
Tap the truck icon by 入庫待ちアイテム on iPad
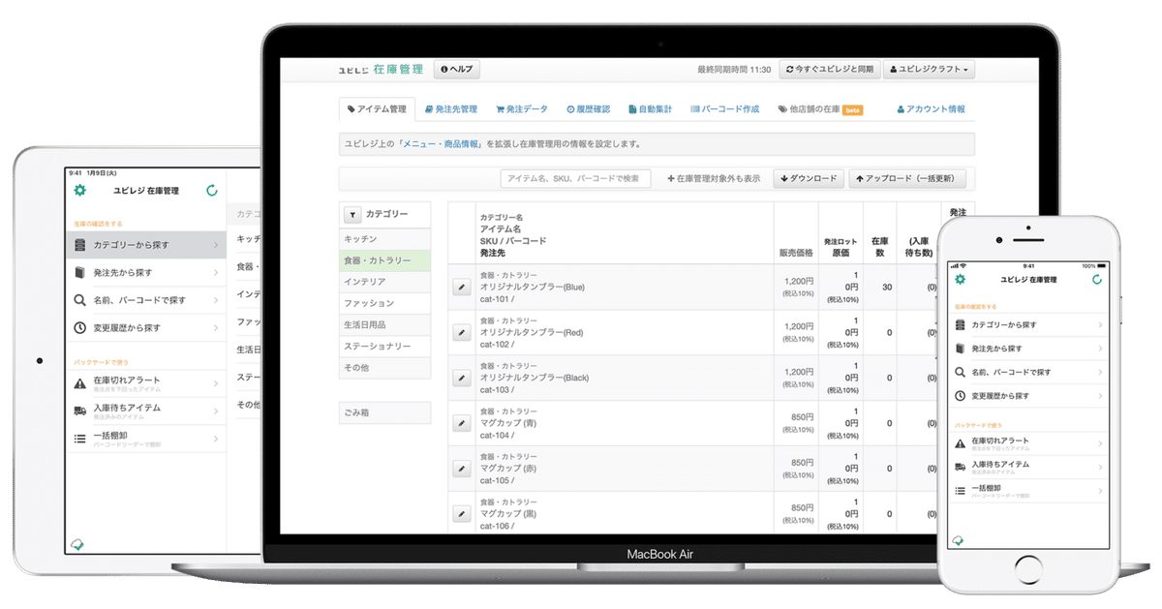click(x=80, y=411)
